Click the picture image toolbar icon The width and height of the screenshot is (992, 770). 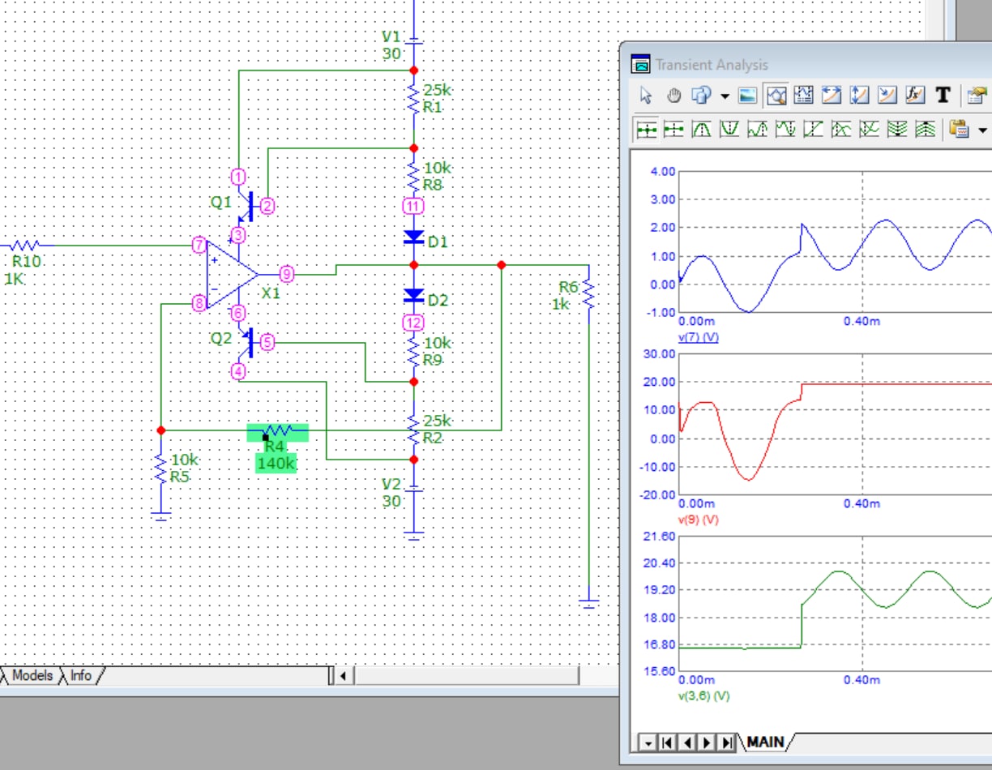[x=747, y=96]
